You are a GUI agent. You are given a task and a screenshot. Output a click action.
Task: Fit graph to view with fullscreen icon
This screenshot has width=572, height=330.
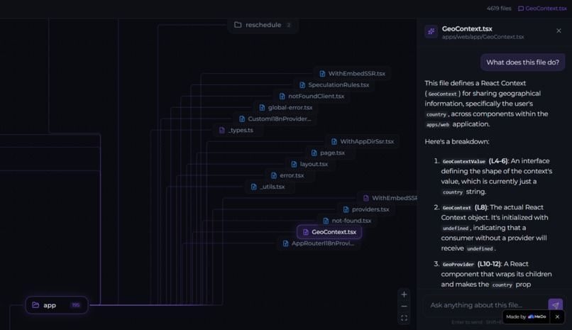[x=404, y=318]
